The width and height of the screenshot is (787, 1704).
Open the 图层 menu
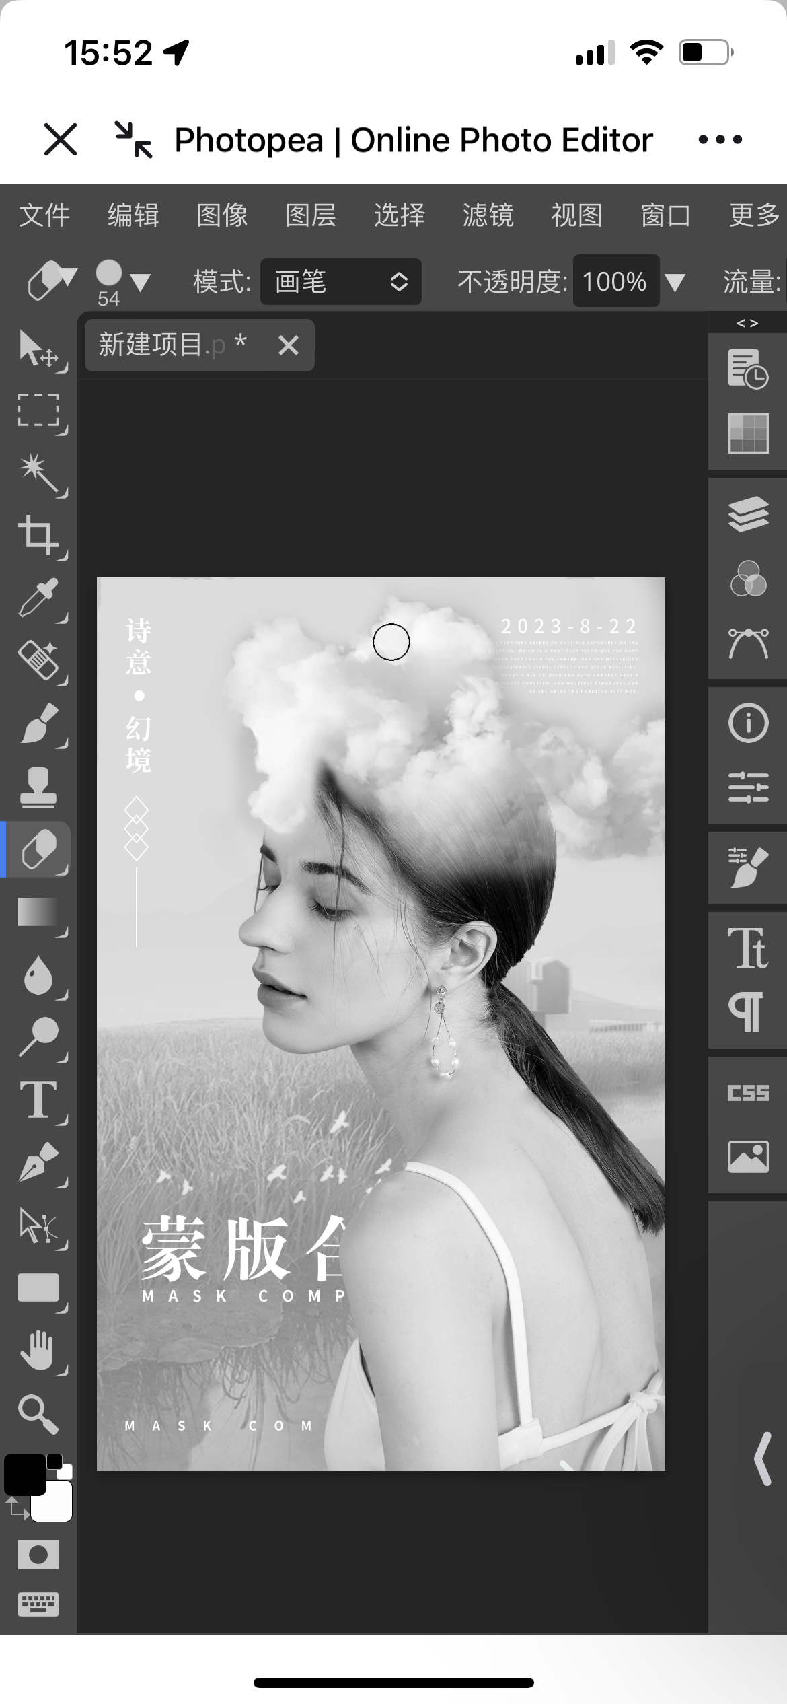pyautogui.click(x=311, y=215)
